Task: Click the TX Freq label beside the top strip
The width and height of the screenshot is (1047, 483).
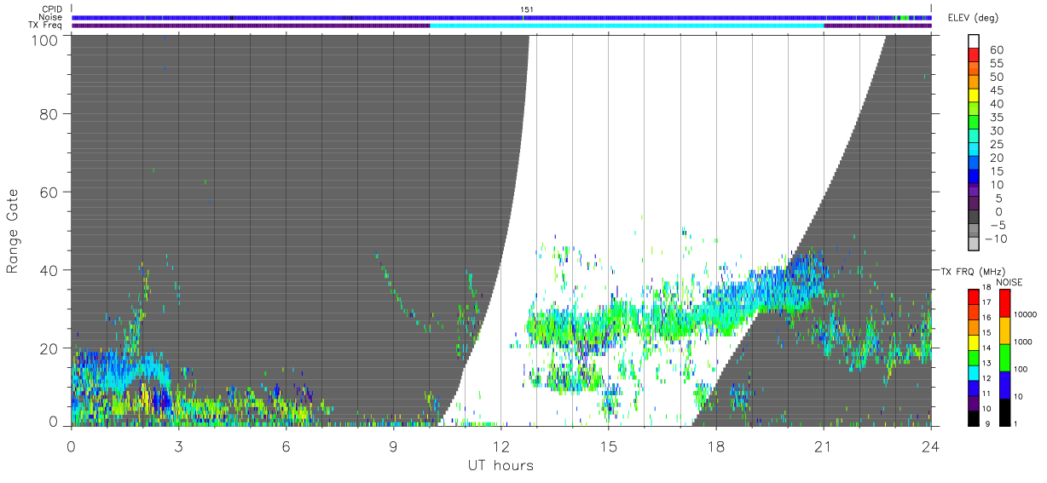Action: (46, 25)
